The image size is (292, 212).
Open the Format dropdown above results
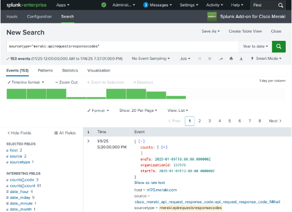pyautogui.click(x=98, y=111)
